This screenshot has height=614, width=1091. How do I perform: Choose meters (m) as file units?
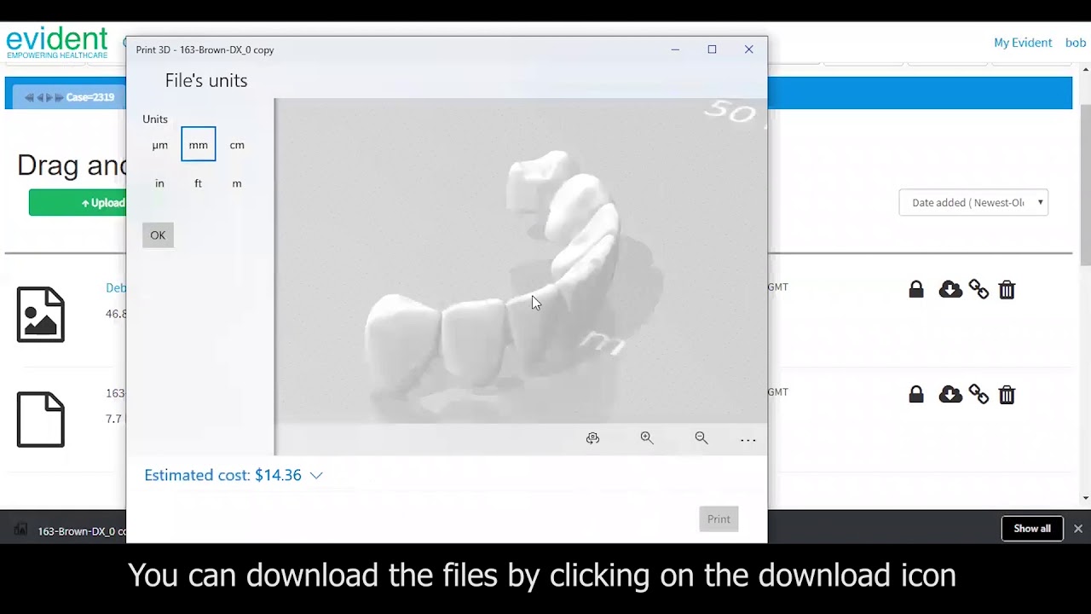237,183
